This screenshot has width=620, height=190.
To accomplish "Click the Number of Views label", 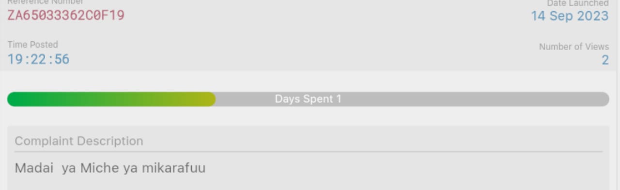I will 574,47.
